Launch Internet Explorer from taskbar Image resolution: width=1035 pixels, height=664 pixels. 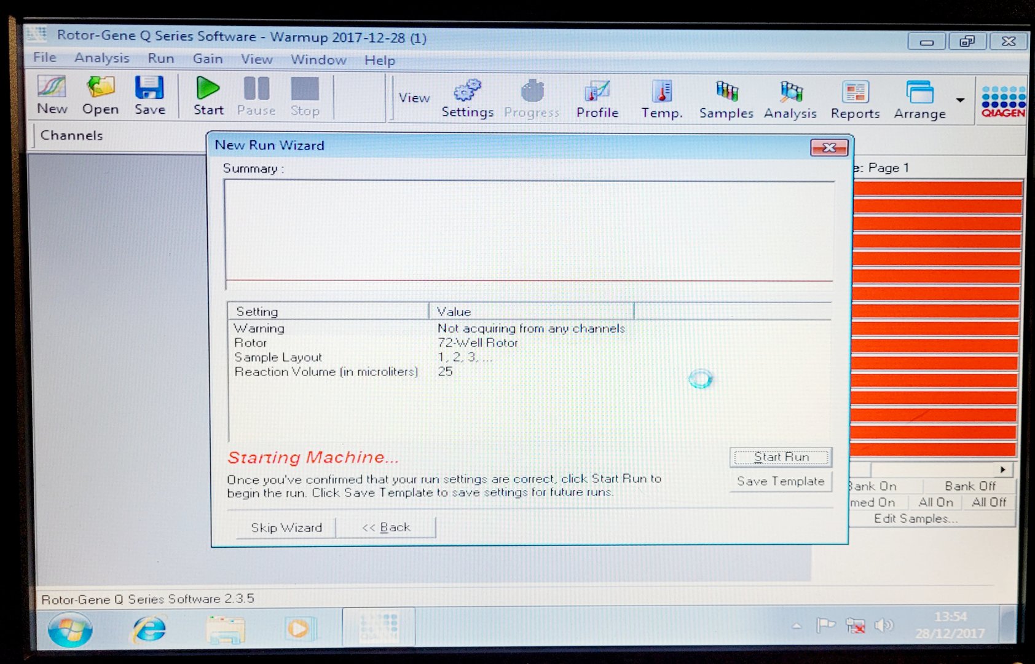(x=149, y=628)
